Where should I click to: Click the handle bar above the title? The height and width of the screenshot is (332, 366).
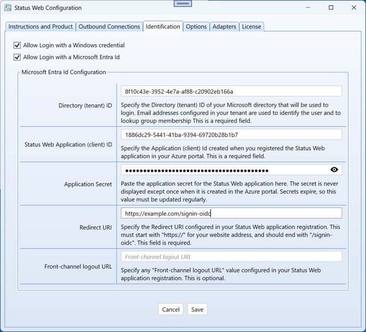[x=183, y=3]
